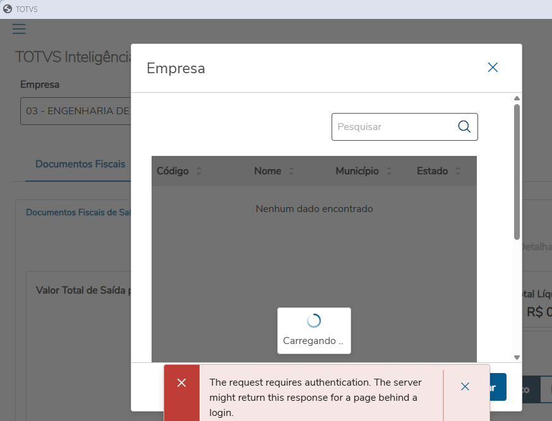Close the Empresa dialog with the X

(493, 67)
